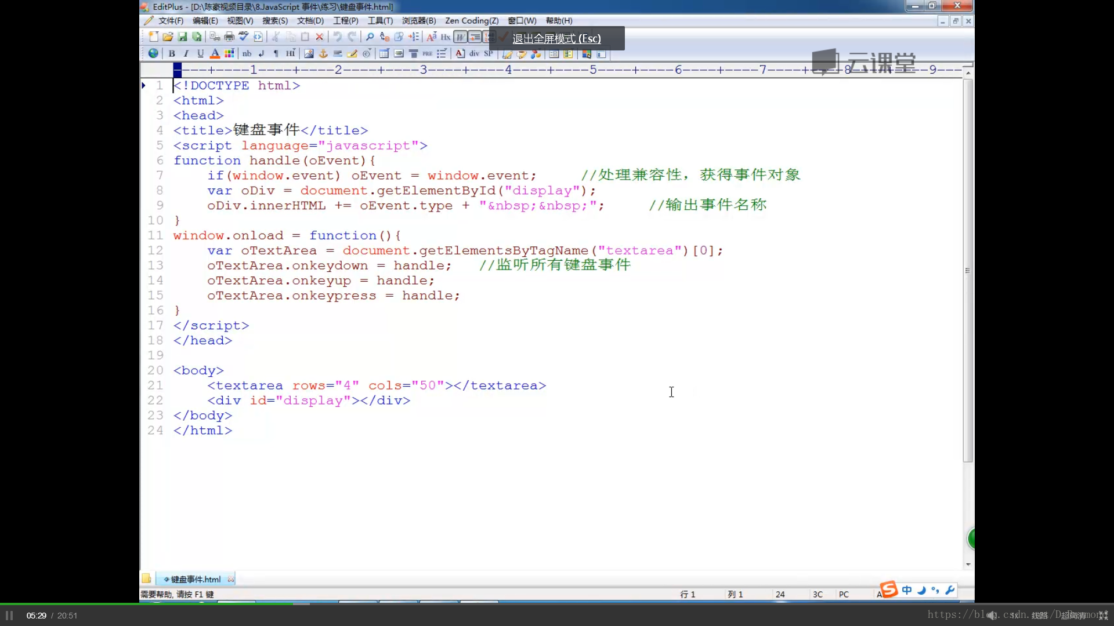The height and width of the screenshot is (626, 1114).
Task: Open the 视图(V) menu
Action: (240, 21)
